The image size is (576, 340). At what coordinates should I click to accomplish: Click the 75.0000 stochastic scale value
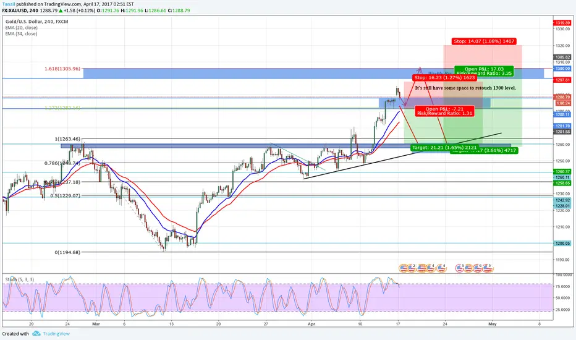tap(562, 286)
